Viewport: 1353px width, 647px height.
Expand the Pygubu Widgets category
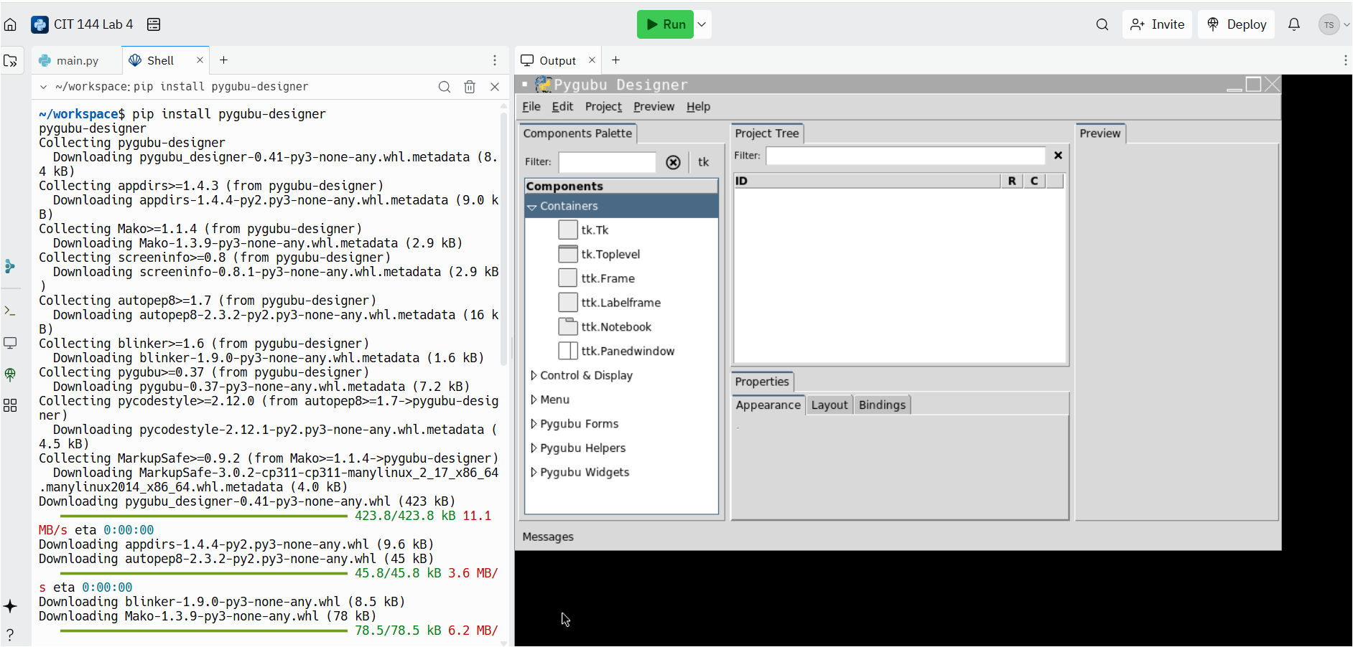(534, 472)
